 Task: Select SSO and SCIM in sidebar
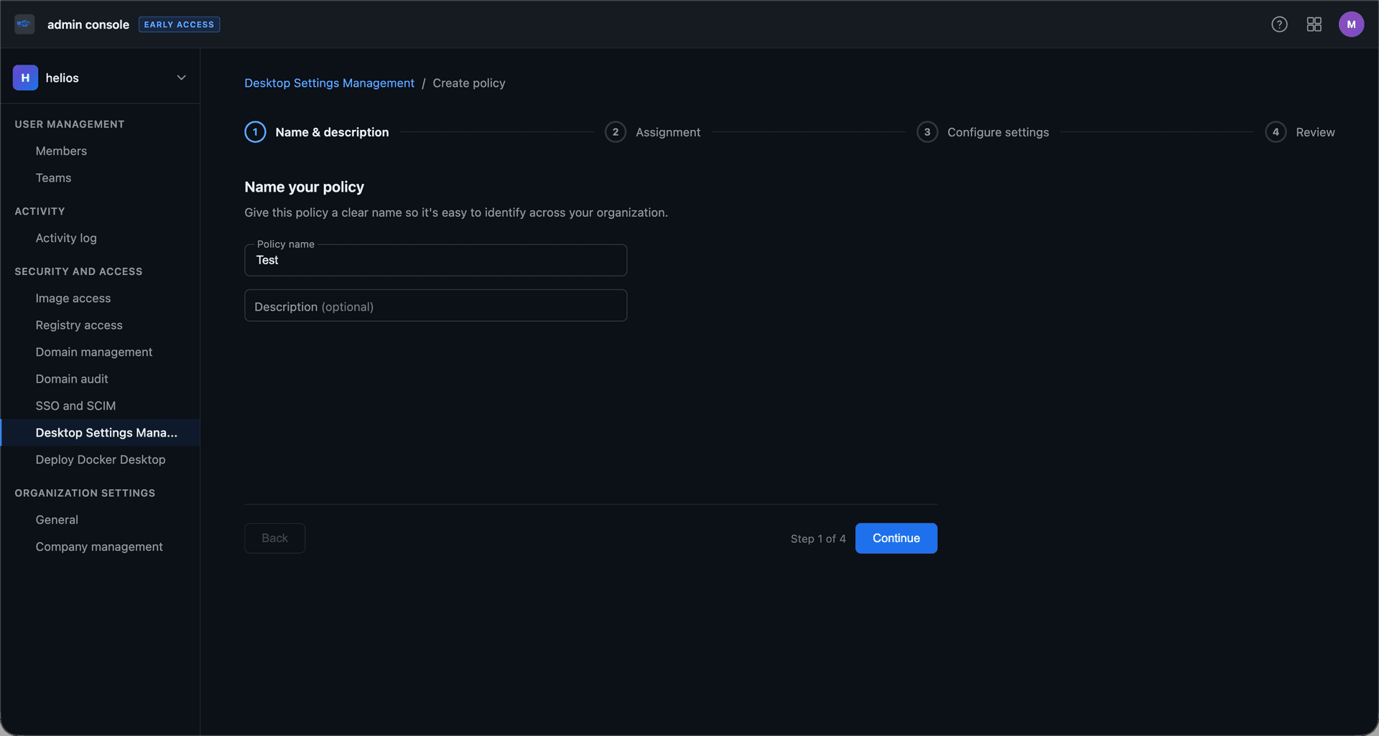[x=75, y=406]
